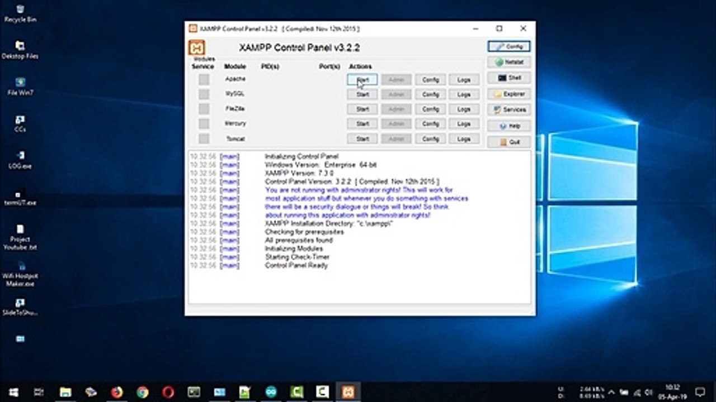Open the Windows Start menu
716x402 pixels.
(x=13, y=392)
